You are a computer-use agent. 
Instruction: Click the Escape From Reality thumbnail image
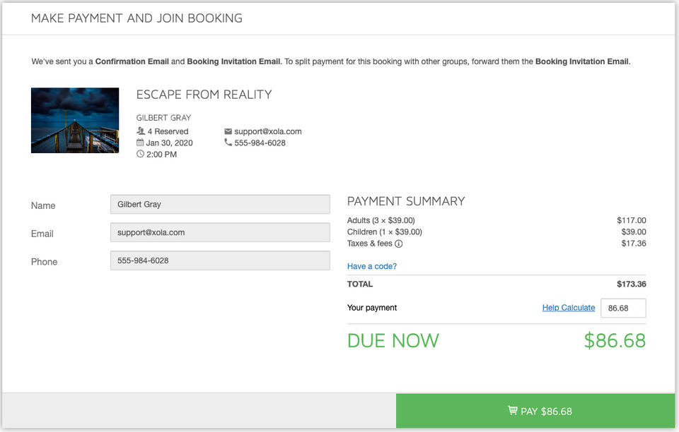75,121
